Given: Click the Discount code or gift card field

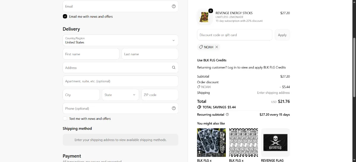Looking at the screenshot, I should point(235,35).
